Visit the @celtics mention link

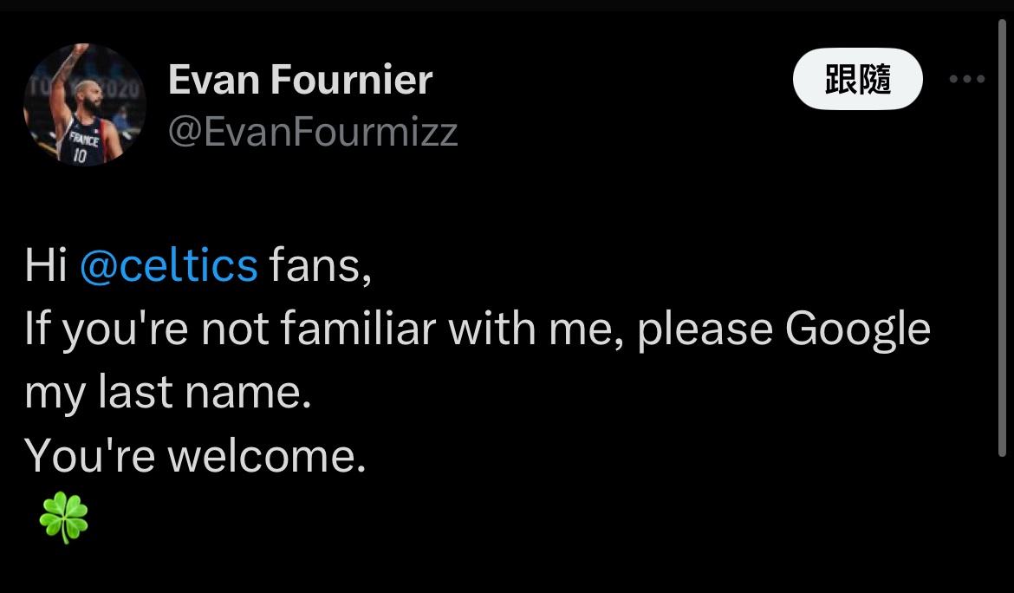click(168, 265)
